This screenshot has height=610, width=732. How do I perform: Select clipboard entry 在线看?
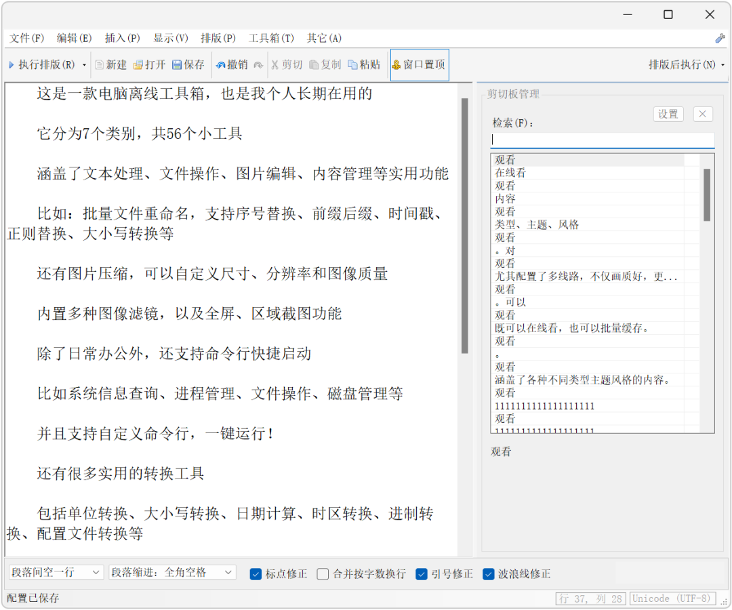[x=587, y=173]
